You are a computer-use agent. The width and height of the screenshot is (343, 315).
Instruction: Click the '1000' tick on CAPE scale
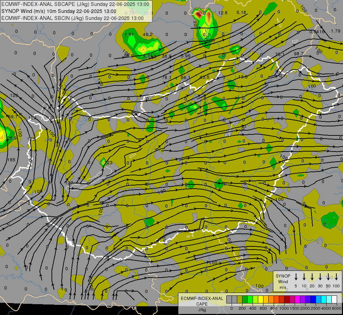pos(284,308)
